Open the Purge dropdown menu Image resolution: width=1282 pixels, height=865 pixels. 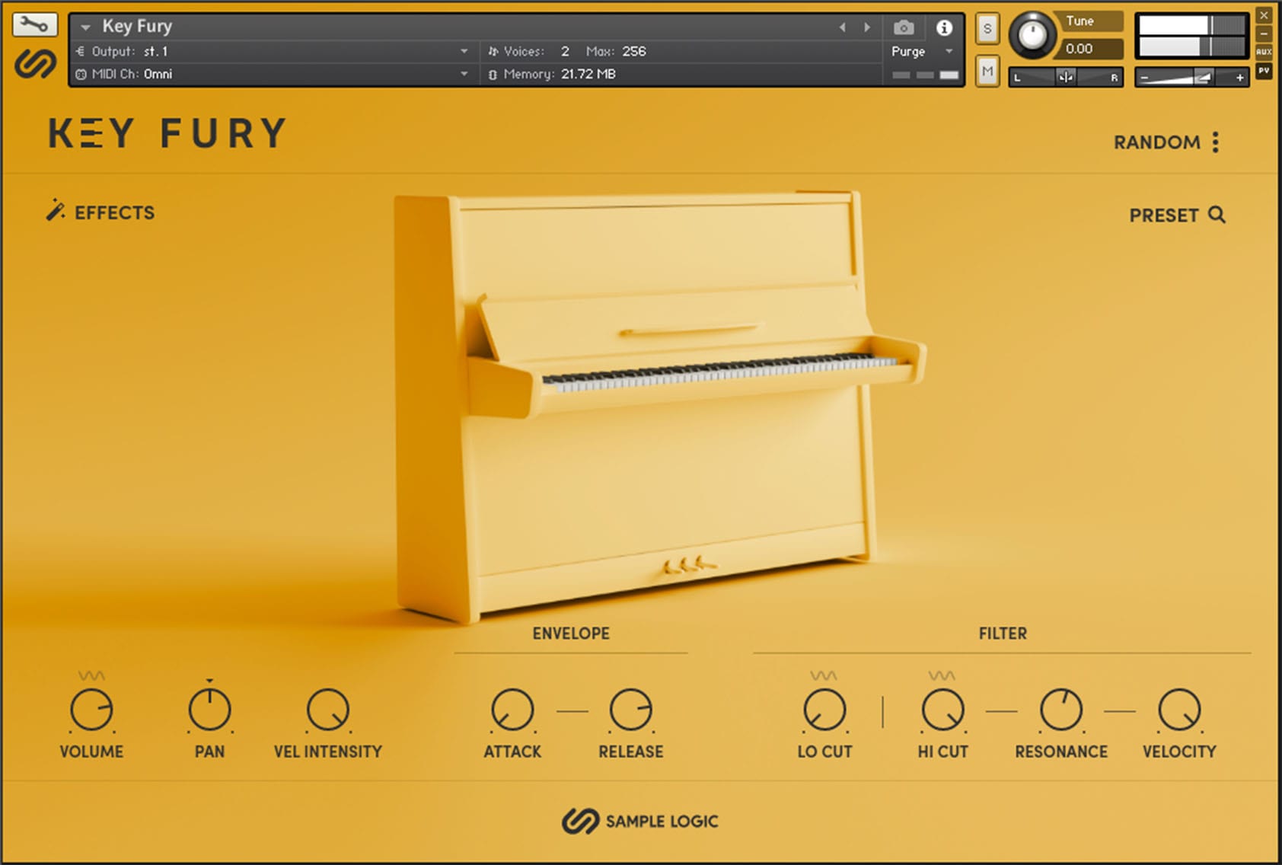click(x=949, y=52)
